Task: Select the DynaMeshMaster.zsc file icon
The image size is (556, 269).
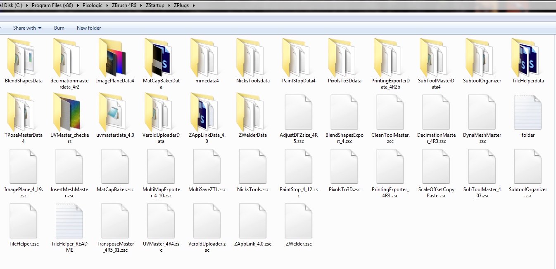Action: click(x=482, y=112)
